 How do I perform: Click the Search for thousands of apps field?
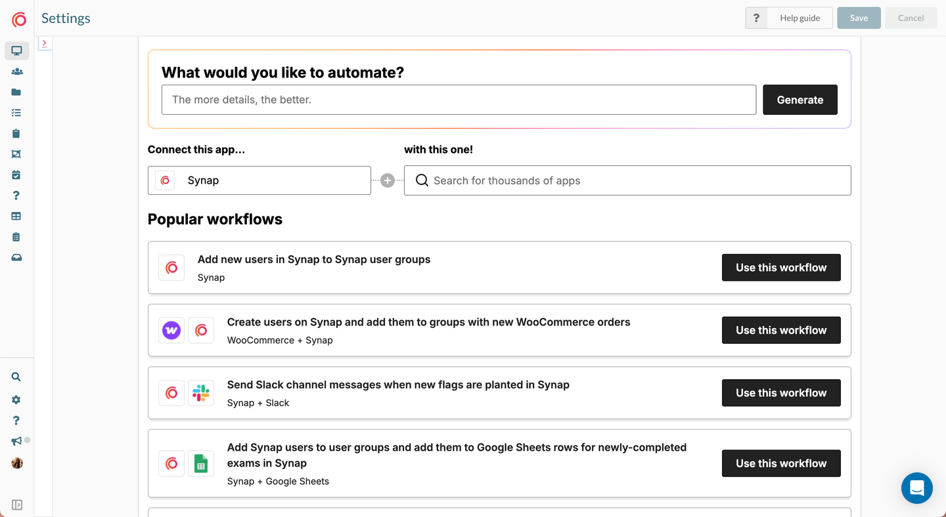(x=627, y=180)
